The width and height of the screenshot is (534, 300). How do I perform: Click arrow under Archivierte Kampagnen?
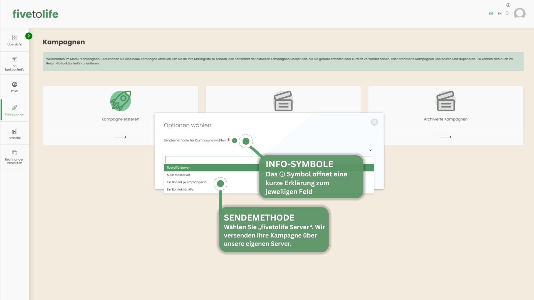[x=446, y=137]
